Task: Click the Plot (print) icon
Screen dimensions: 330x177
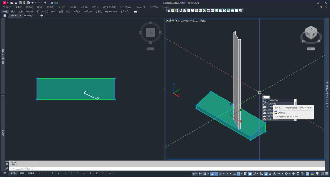Action: [28, 3]
